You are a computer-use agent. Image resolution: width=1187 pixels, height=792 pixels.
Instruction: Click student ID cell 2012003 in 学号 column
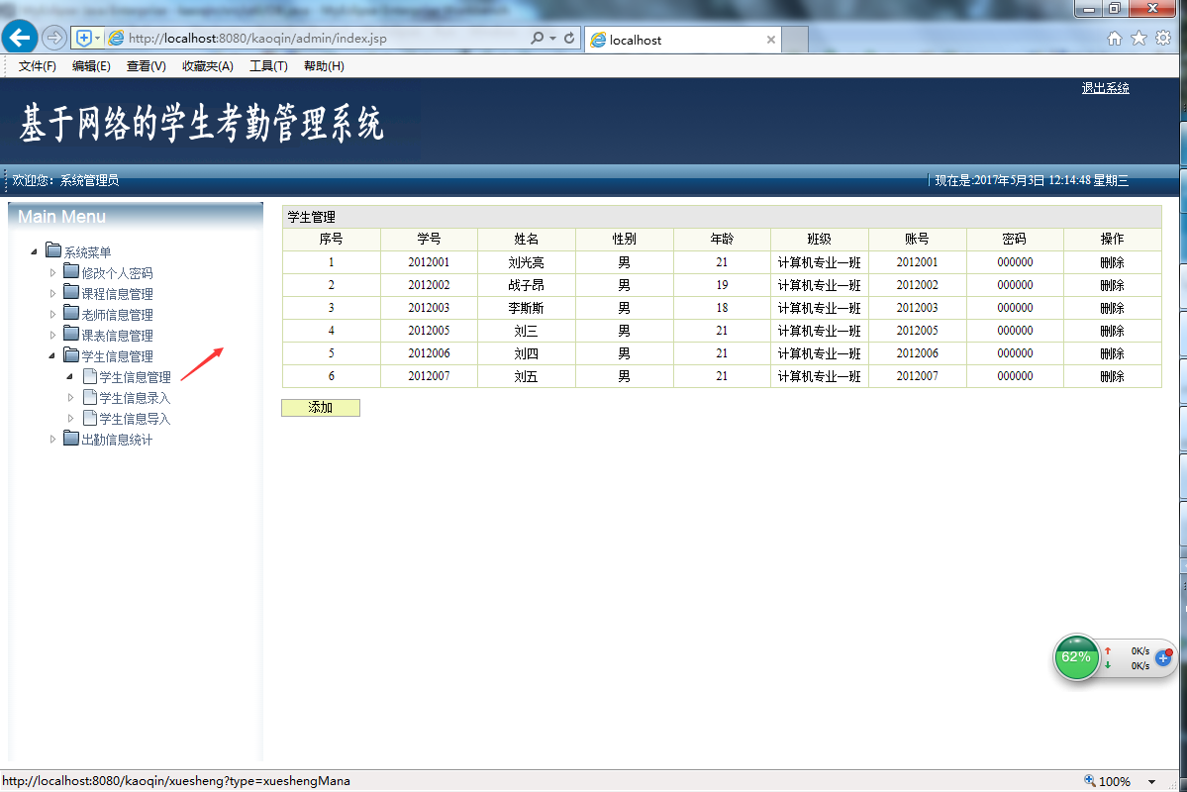click(x=429, y=308)
